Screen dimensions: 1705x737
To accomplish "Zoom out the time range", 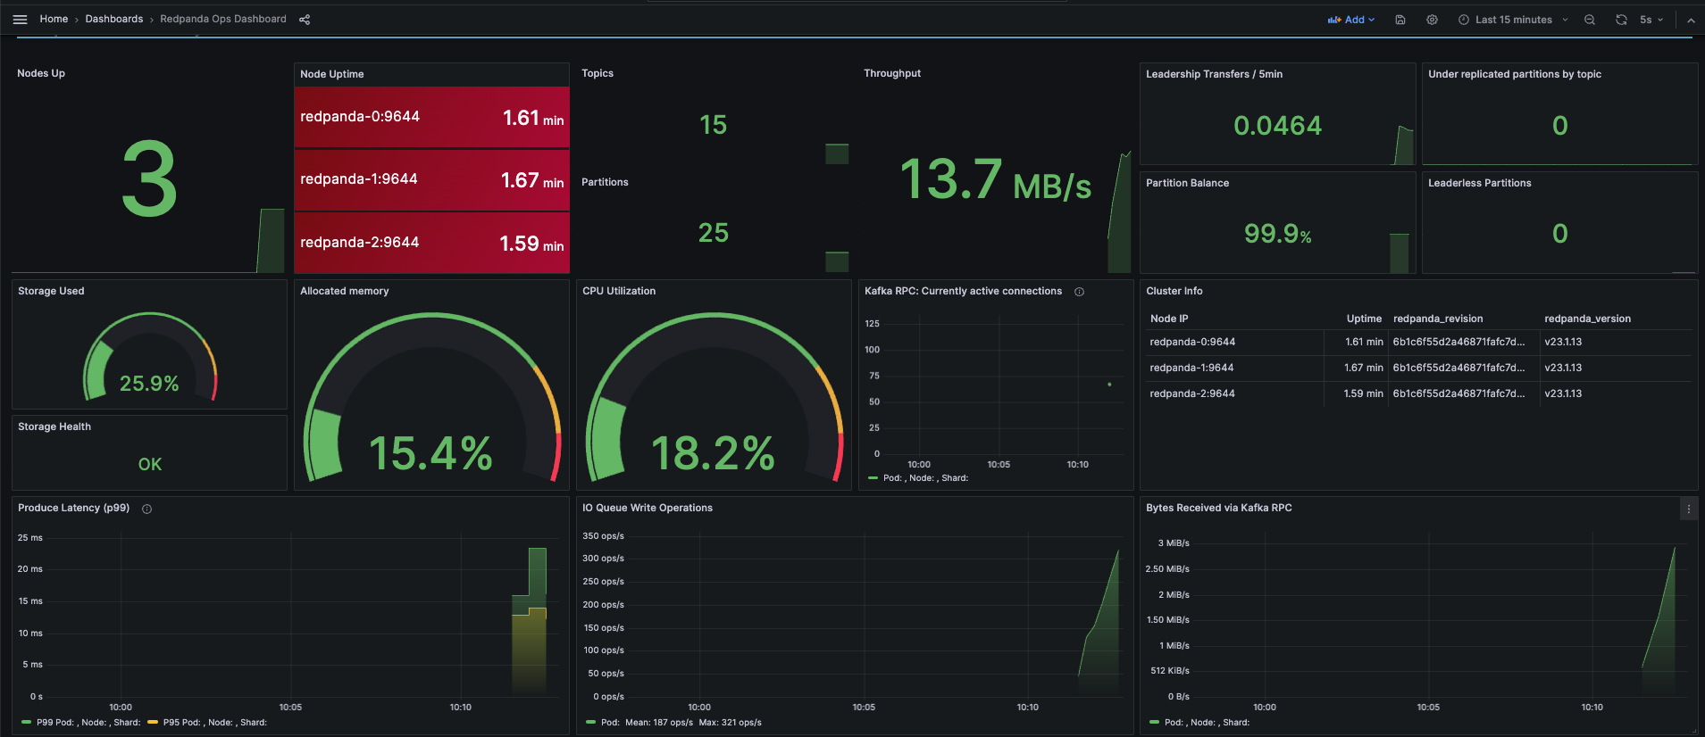I will 1590,20.
